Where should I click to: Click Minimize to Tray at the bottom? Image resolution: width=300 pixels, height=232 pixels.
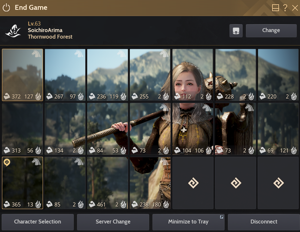point(188,222)
